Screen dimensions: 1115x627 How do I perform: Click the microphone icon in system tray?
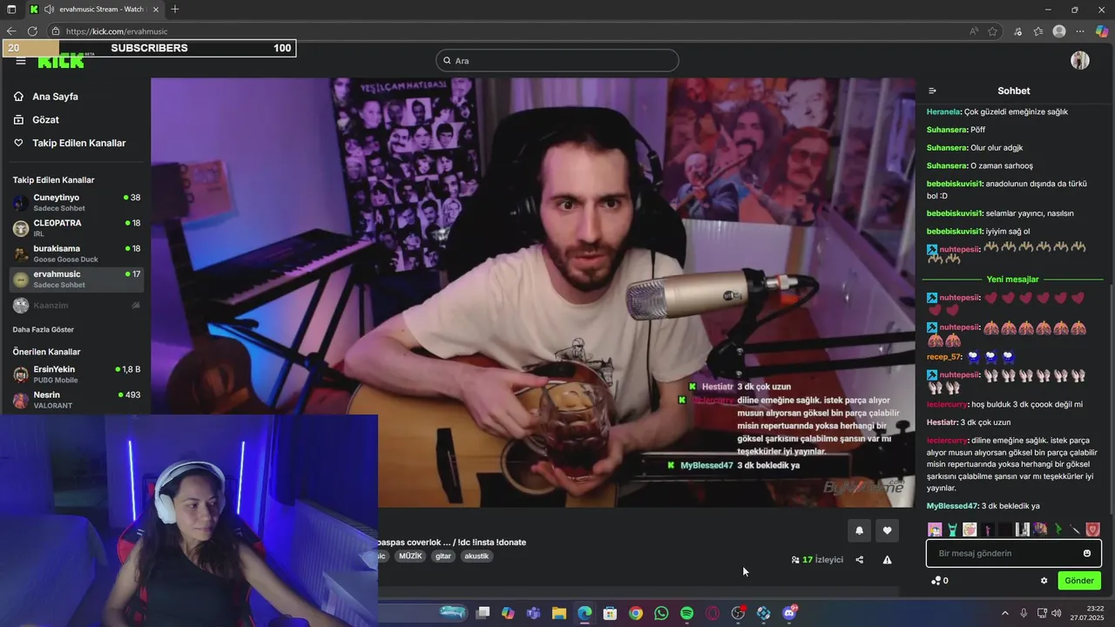[x=1024, y=613]
